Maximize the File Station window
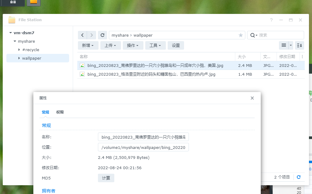The width and height of the screenshot is (312, 194). coord(291,20)
